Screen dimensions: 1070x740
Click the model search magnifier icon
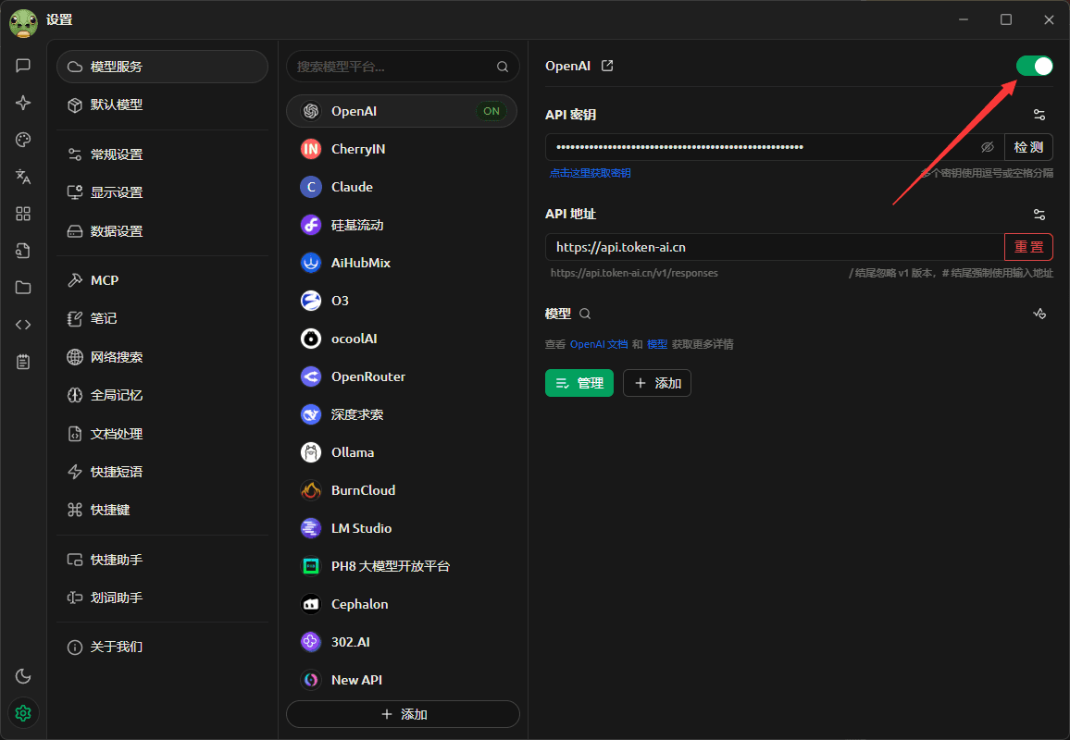585,314
